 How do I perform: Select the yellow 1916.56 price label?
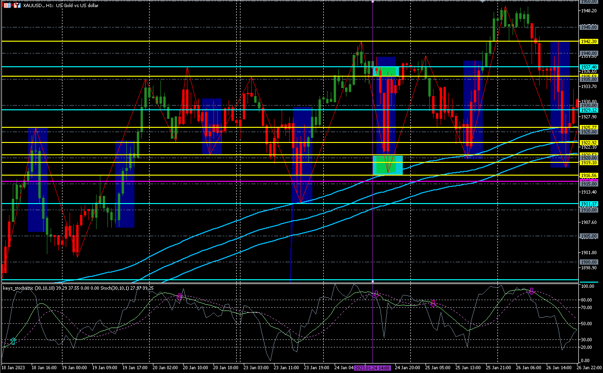click(x=588, y=175)
